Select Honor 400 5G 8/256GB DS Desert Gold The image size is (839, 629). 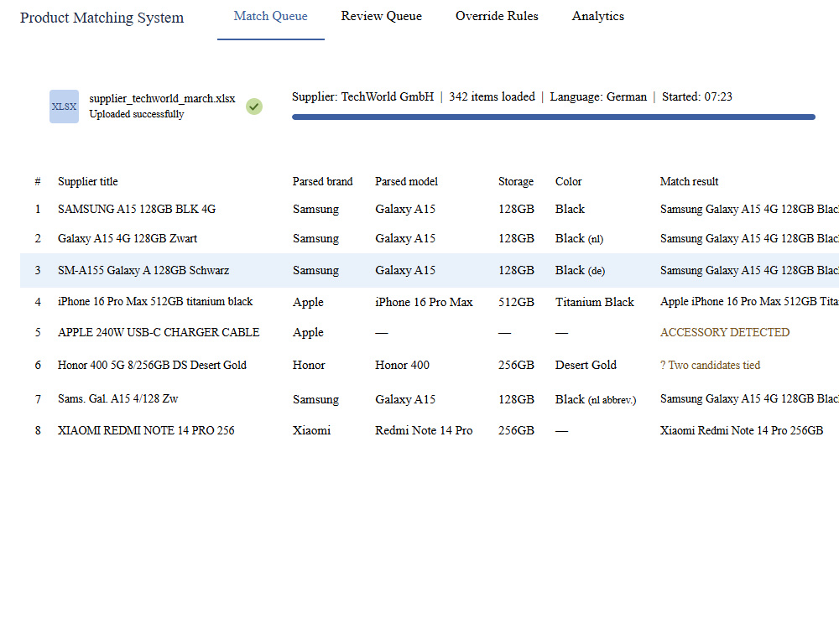click(x=430, y=365)
